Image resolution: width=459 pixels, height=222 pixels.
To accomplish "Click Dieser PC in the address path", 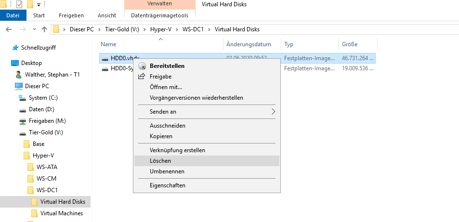I will pyautogui.click(x=82, y=29).
